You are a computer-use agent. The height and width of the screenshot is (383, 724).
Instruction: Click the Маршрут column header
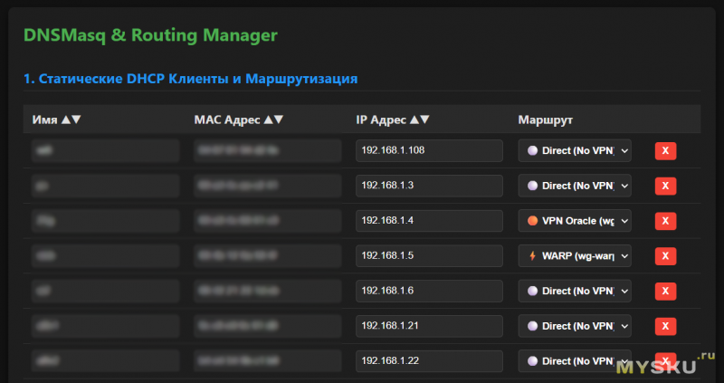pos(546,120)
